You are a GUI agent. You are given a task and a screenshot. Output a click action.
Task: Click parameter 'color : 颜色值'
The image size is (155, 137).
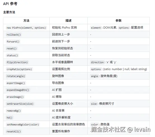pos(100,124)
